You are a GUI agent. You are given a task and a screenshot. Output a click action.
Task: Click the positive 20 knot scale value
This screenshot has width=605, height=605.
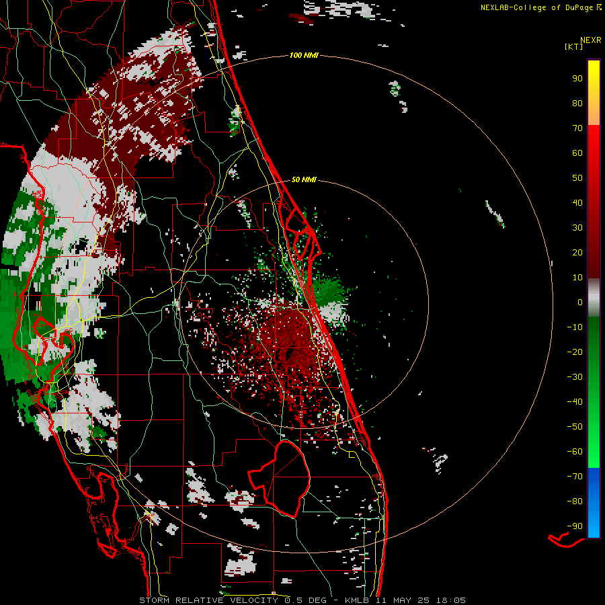click(x=577, y=252)
